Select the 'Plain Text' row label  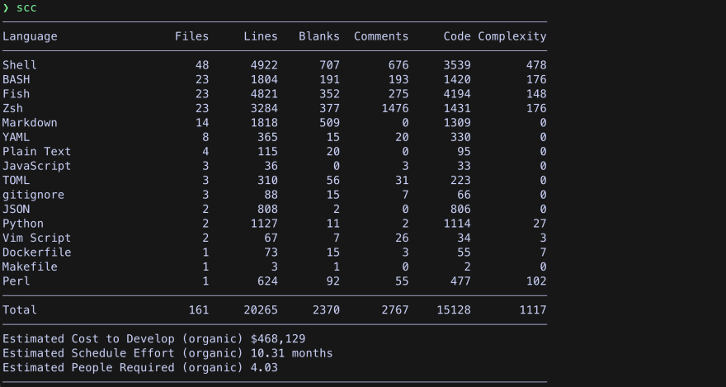click(36, 151)
